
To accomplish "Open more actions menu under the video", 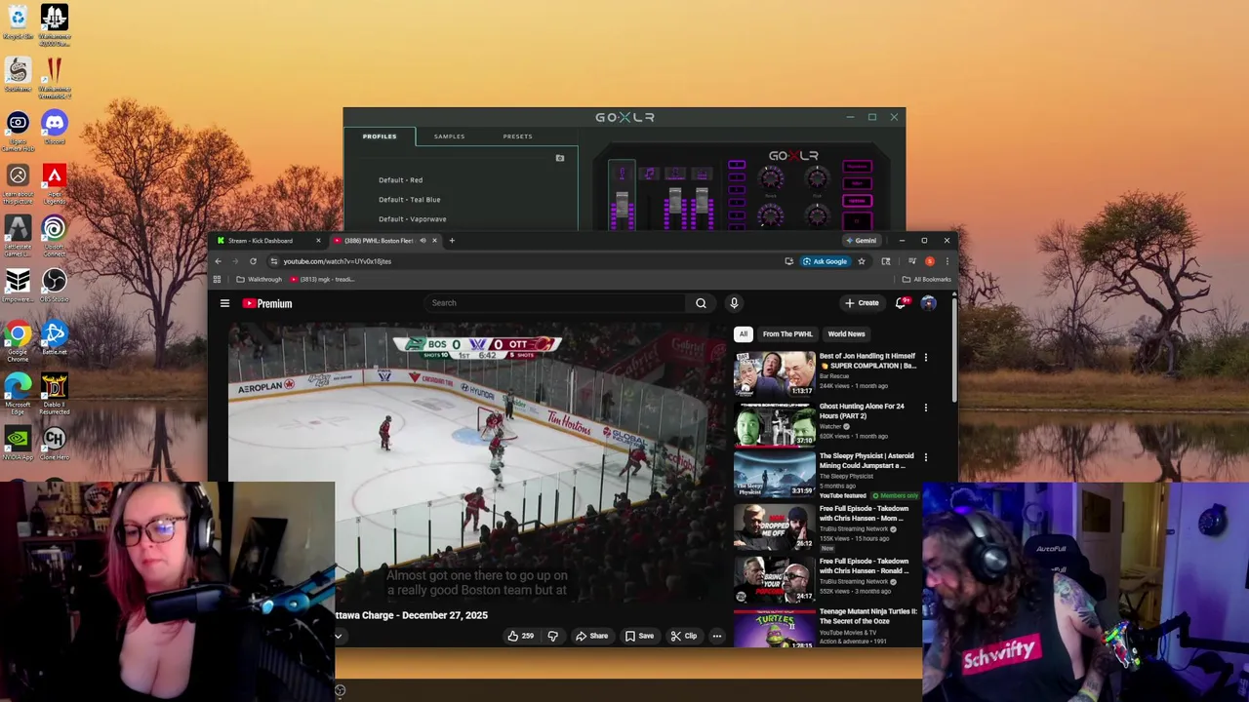I will point(716,636).
